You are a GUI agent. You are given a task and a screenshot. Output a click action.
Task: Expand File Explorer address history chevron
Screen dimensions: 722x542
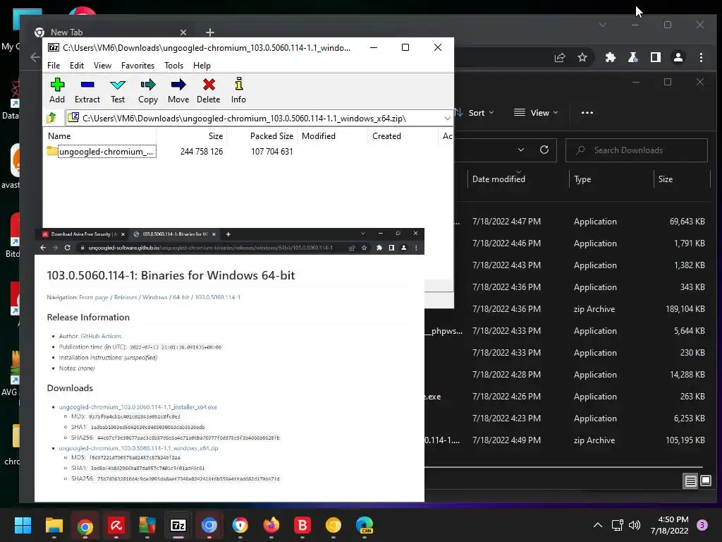521,150
